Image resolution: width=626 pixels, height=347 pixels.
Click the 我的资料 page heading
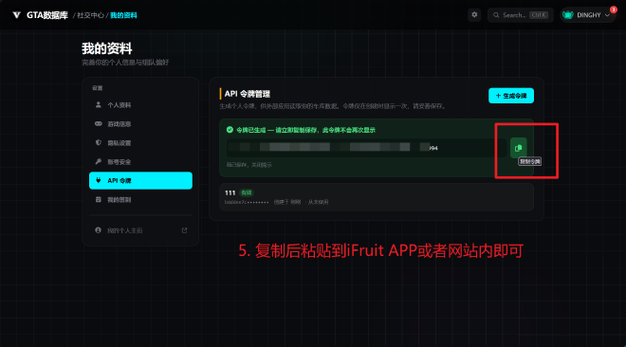click(x=106, y=48)
